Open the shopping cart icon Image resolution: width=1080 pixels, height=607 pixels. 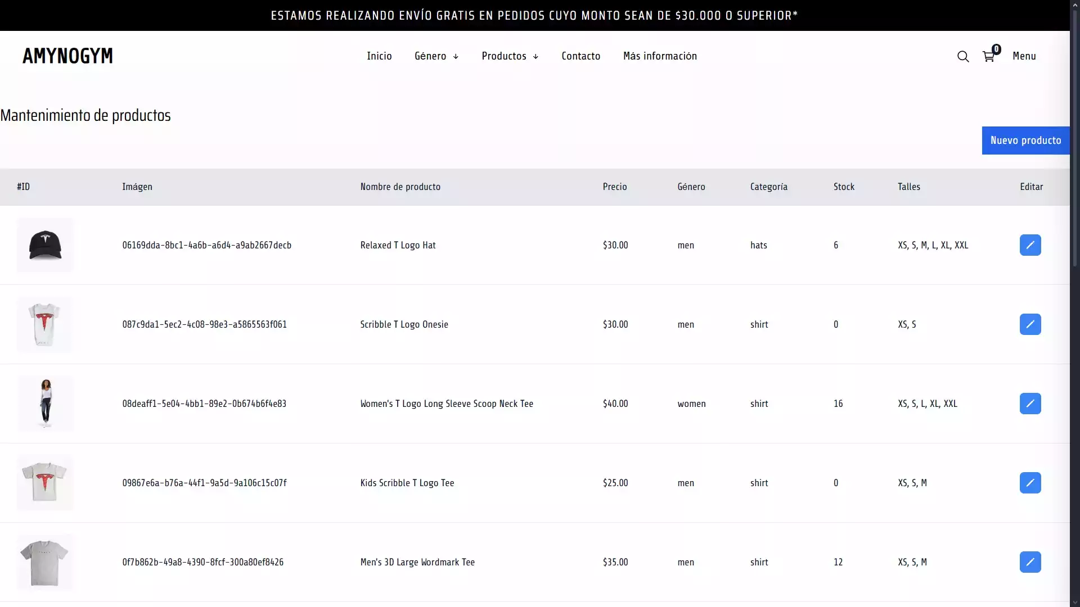click(x=988, y=56)
